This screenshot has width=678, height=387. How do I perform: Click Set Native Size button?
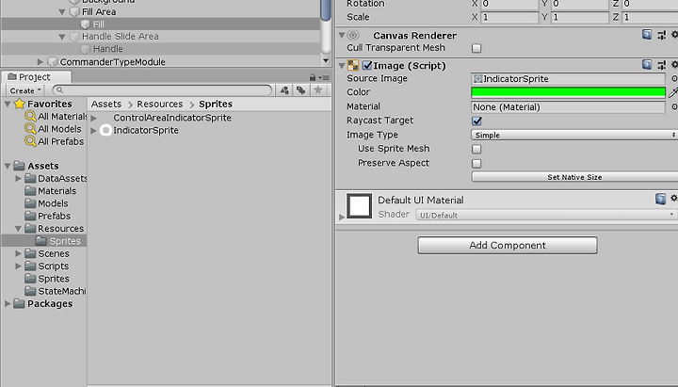(574, 177)
